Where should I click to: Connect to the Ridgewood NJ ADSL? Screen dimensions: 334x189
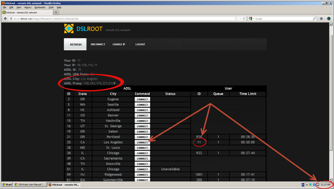(x=142, y=175)
